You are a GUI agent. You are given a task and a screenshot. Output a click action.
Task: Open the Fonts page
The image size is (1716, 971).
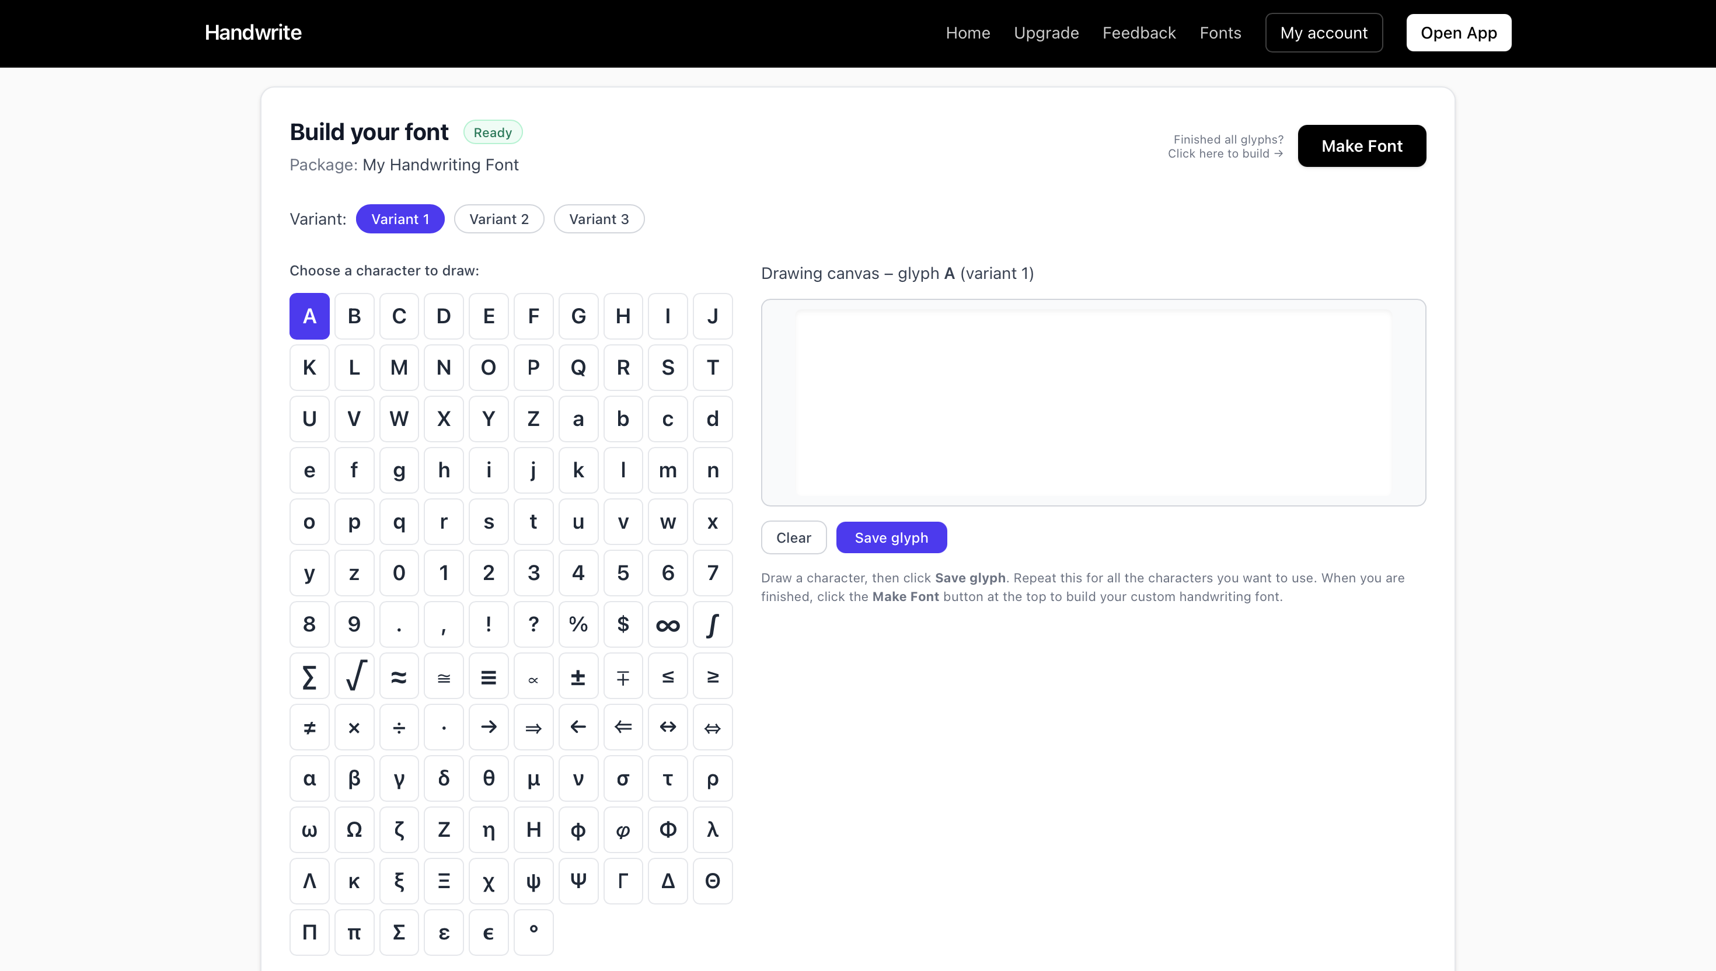point(1220,32)
